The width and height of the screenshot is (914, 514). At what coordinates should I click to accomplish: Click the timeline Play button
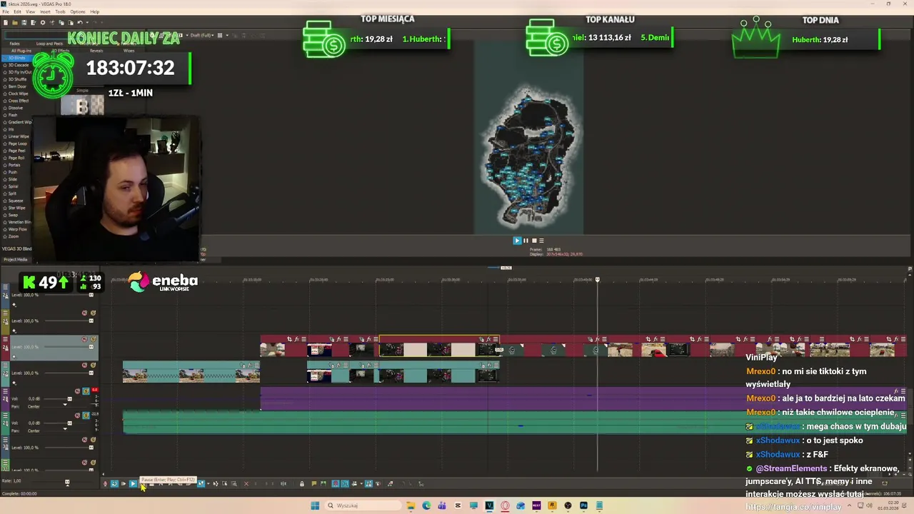pos(133,484)
